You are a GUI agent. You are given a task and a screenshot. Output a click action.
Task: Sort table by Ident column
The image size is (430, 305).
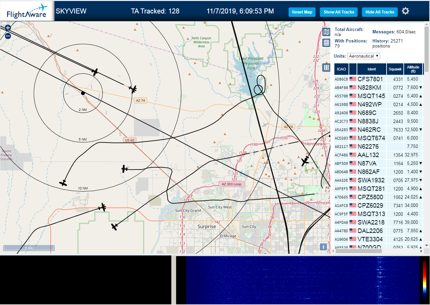coord(372,69)
